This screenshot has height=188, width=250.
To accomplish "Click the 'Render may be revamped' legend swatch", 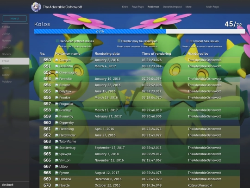I will click(x=119, y=41).
